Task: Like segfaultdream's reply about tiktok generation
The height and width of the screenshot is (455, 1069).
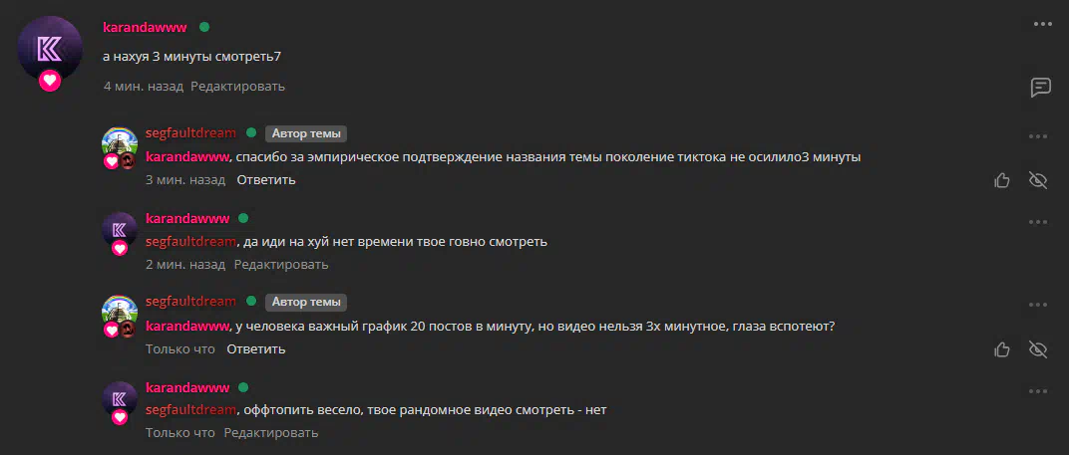Action: point(1002,180)
